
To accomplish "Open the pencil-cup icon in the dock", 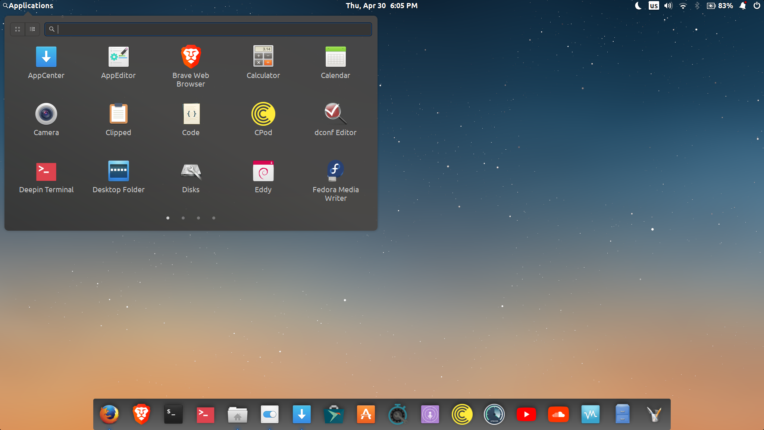I will pos(655,414).
